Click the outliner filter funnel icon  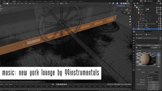click(157, 3)
